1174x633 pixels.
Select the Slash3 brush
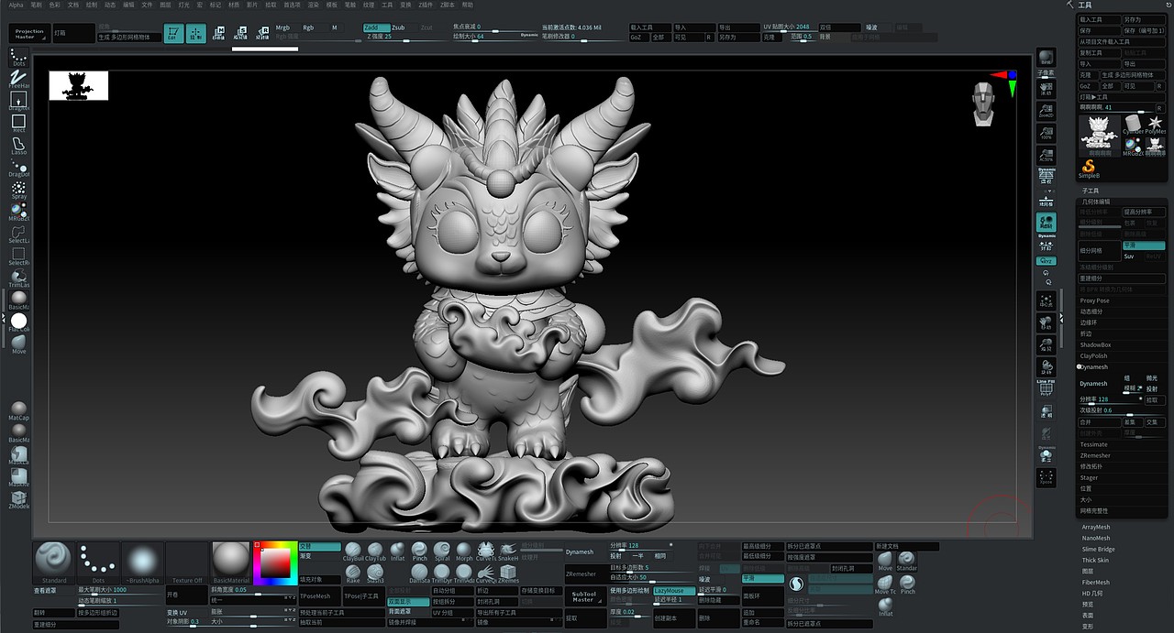pos(375,573)
